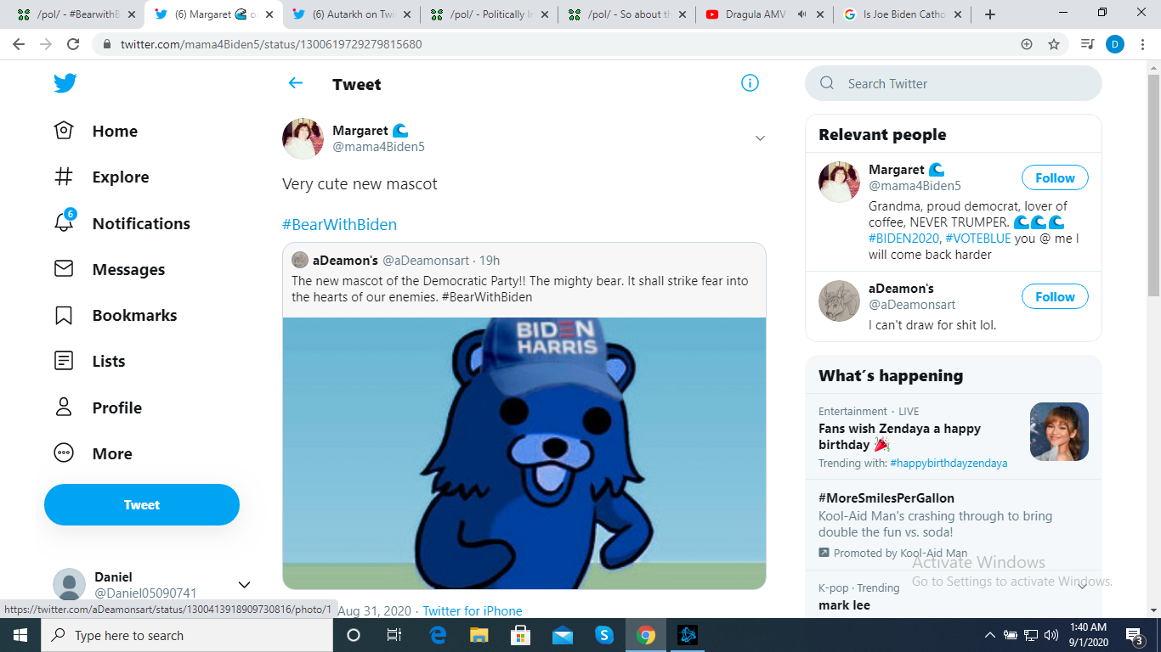The width and height of the screenshot is (1161, 652).
Task: Open a new browser tab
Action: 990,14
